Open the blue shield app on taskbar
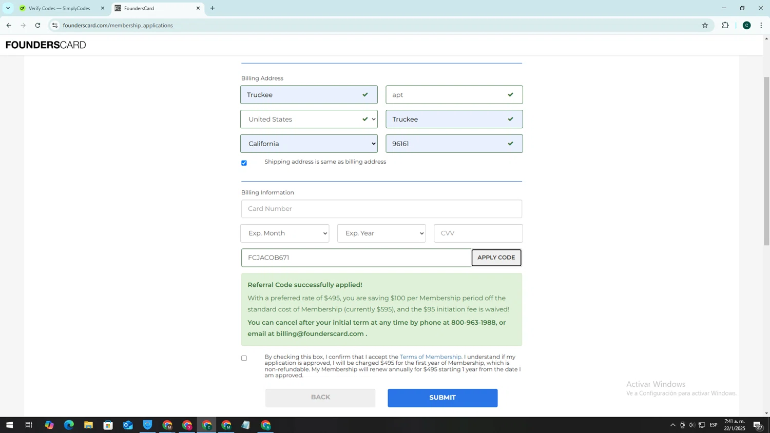The width and height of the screenshot is (770, 433). tap(147, 425)
